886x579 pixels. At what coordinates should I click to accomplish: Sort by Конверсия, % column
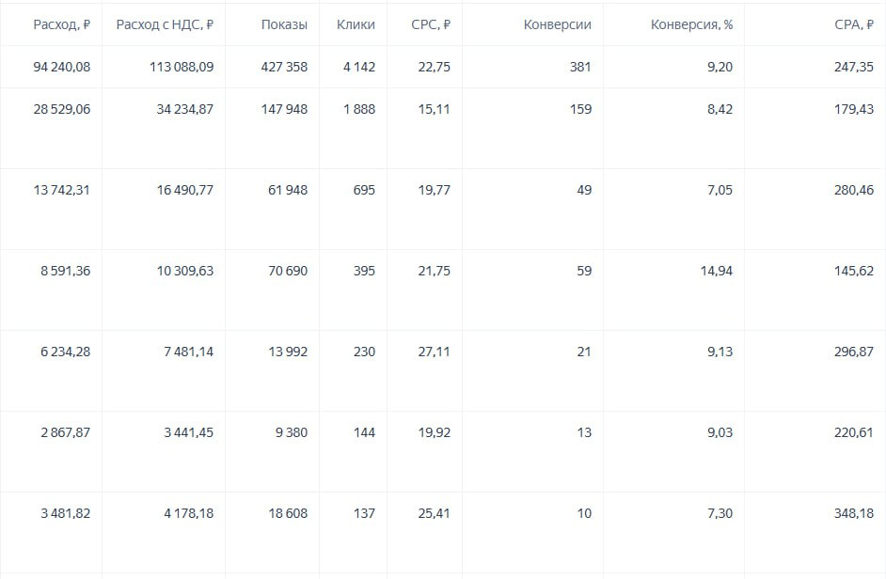(691, 24)
